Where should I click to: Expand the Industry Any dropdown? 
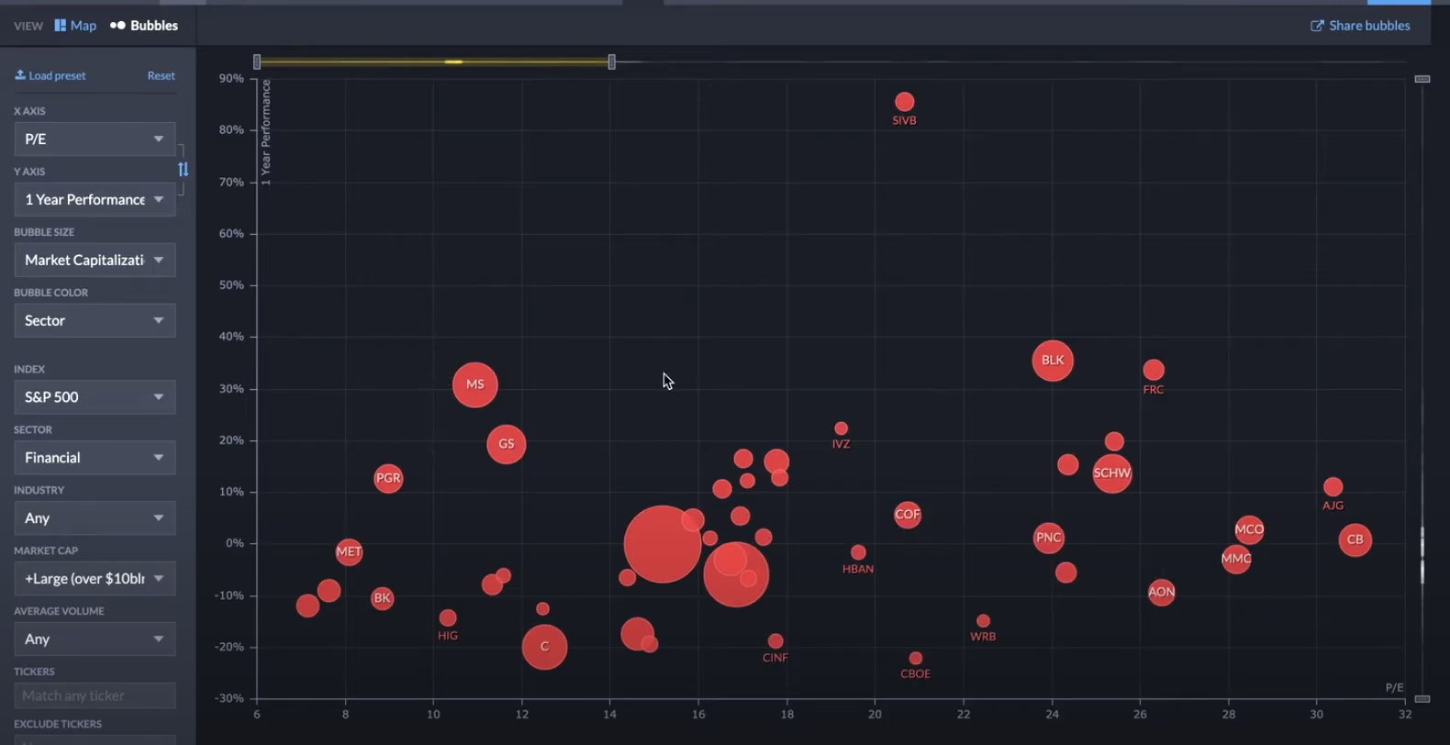pos(95,517)
